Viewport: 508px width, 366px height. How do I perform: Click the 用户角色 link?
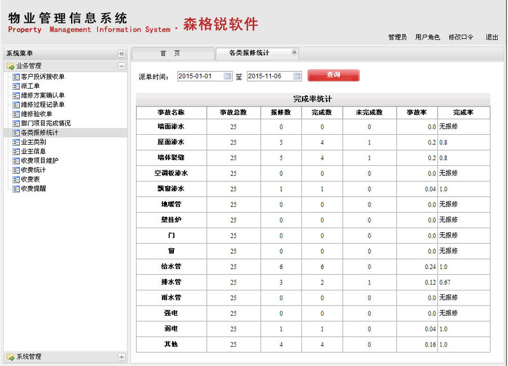click(x=427, y=37)
